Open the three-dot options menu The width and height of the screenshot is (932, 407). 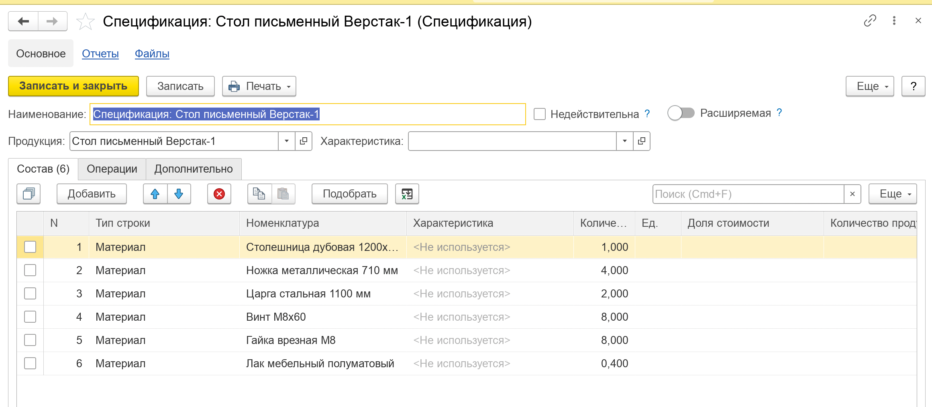point(894,20)
